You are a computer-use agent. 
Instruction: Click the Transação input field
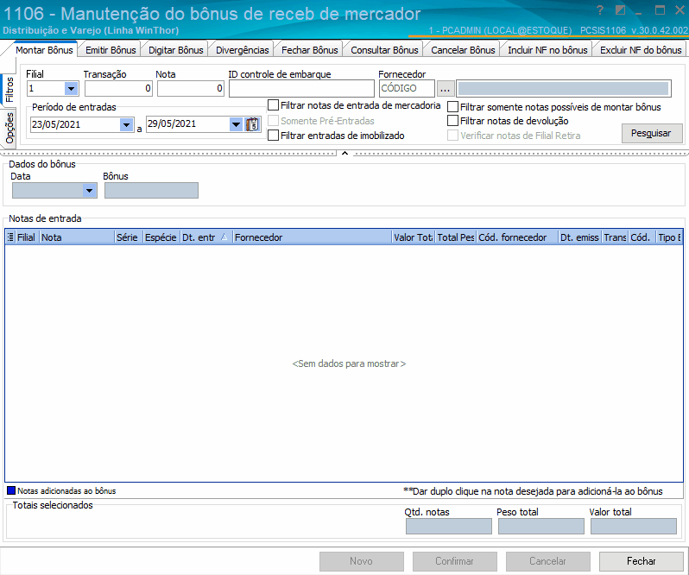pyautogui.click(x=118, y=88)
